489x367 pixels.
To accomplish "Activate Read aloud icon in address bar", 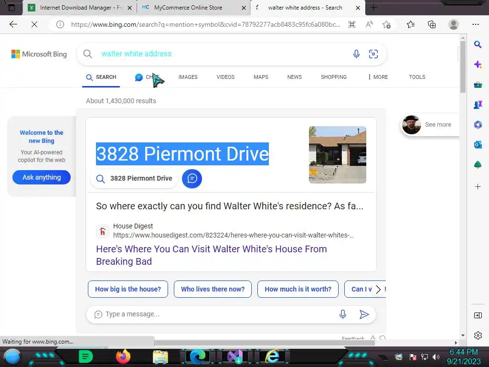I will click(369, 24).
